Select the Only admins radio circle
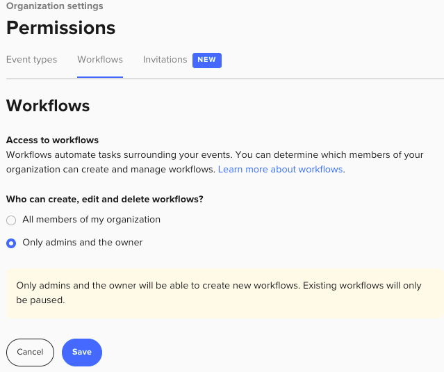The image size is (444, 372). pyautogui.click(x=11, y=243)
